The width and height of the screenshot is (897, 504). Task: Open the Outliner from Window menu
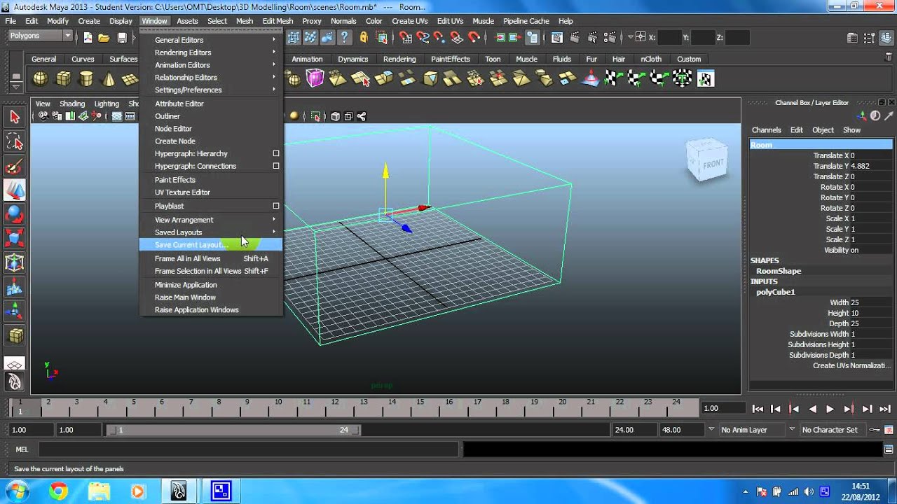[167, 116]
